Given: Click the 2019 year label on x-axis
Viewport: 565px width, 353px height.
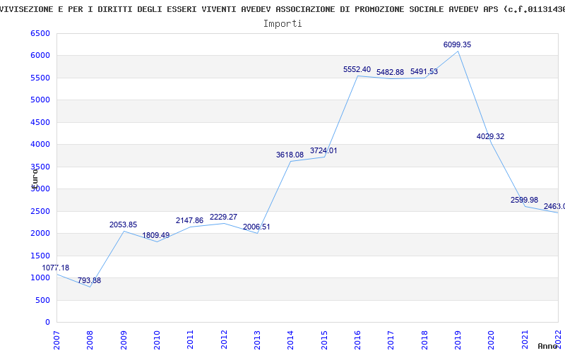Looking at the screenshot, I should pyautogui.click(x=458, y=338).
